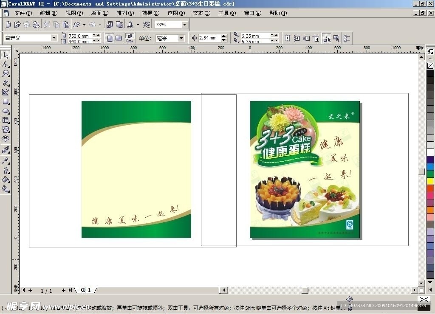Click the Paste clipboard icon
This screenshot has height=314, width=435.
tap(66, 25)
